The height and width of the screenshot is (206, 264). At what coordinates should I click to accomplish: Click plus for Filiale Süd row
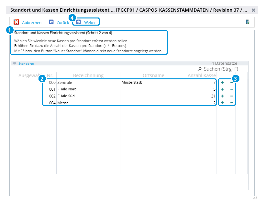click(x=222, y=96)
